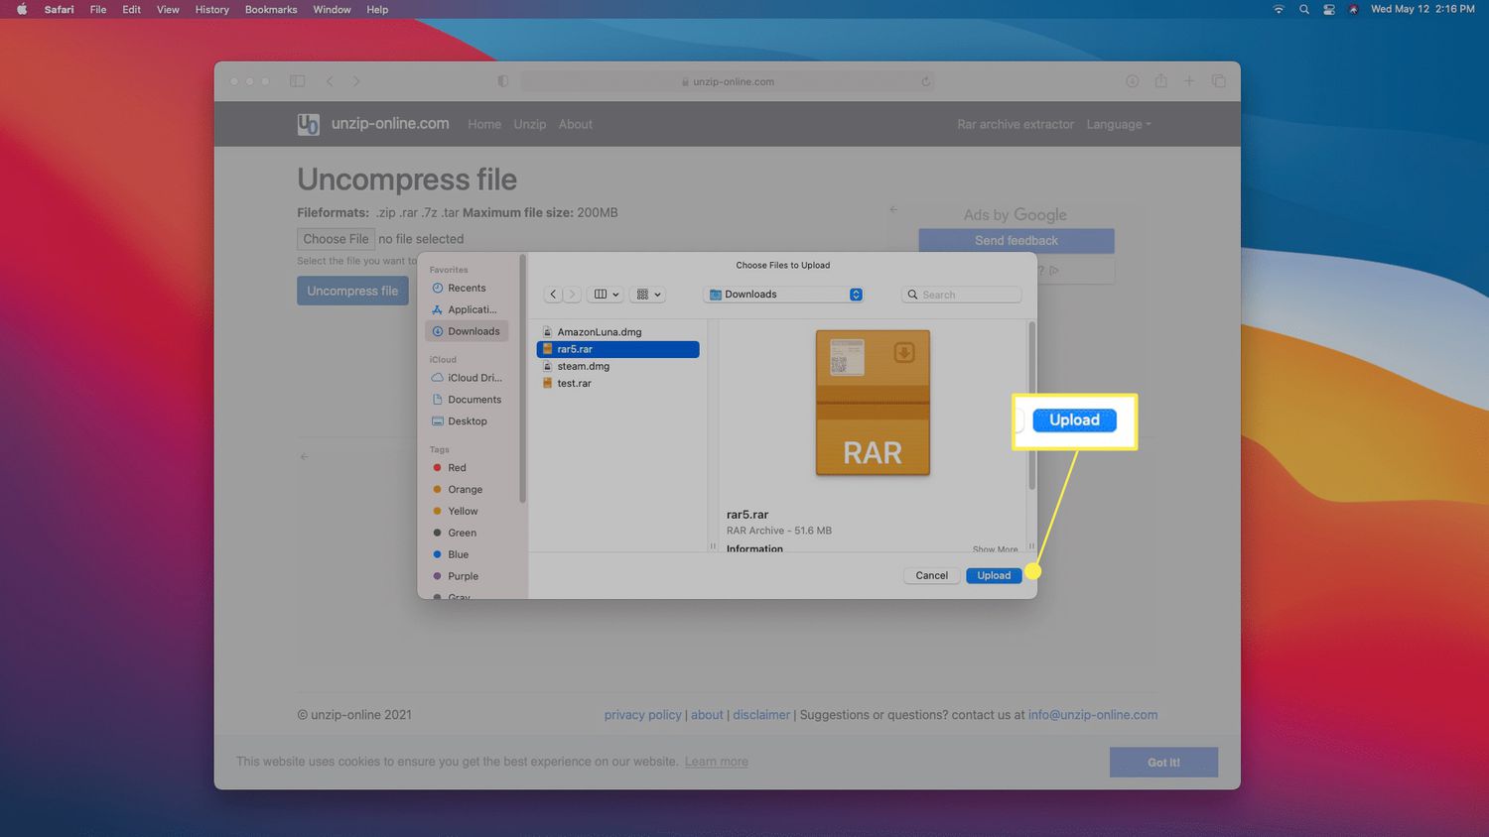1489x837 pixels.
Task: Select the AmazonLuna.dmg file
Action: pos(599,332)
